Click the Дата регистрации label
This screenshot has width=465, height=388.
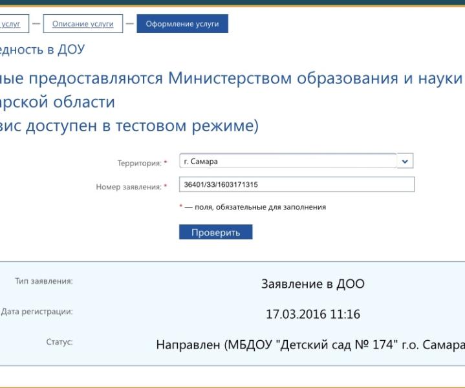37,312
